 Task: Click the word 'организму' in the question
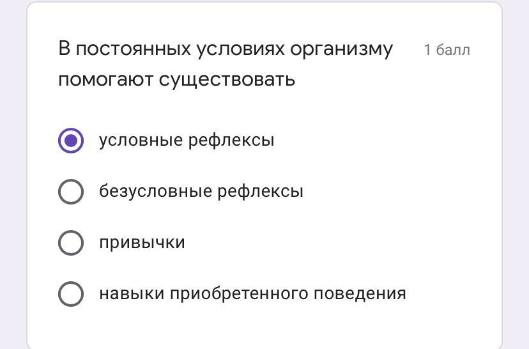(x=341, y=50)
